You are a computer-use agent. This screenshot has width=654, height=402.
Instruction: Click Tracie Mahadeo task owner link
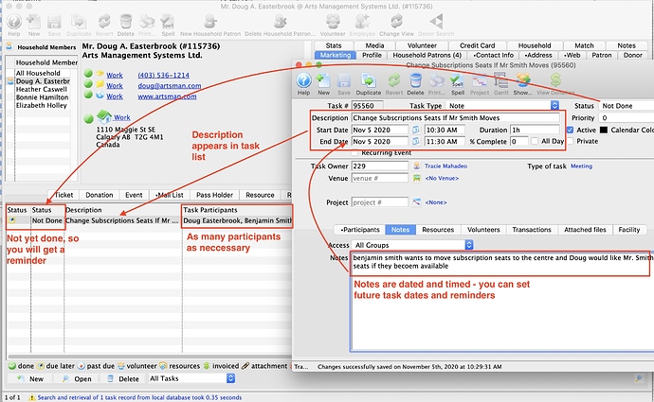tap(445, 166)
